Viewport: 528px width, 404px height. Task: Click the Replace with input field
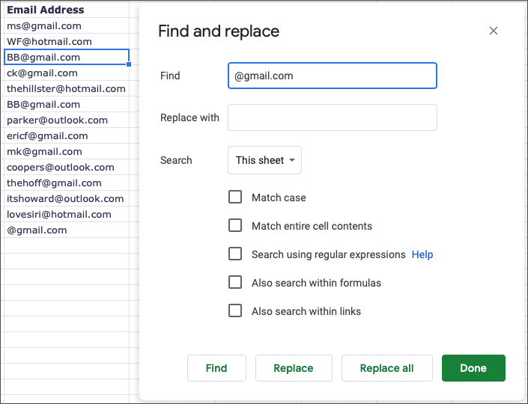(332, 117)
